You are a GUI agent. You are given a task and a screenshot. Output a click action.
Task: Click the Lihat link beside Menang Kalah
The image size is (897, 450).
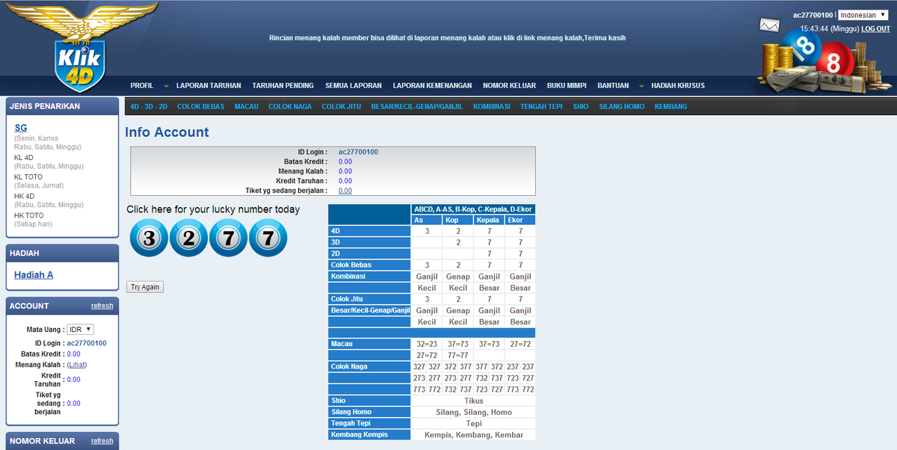coord(77,365)
